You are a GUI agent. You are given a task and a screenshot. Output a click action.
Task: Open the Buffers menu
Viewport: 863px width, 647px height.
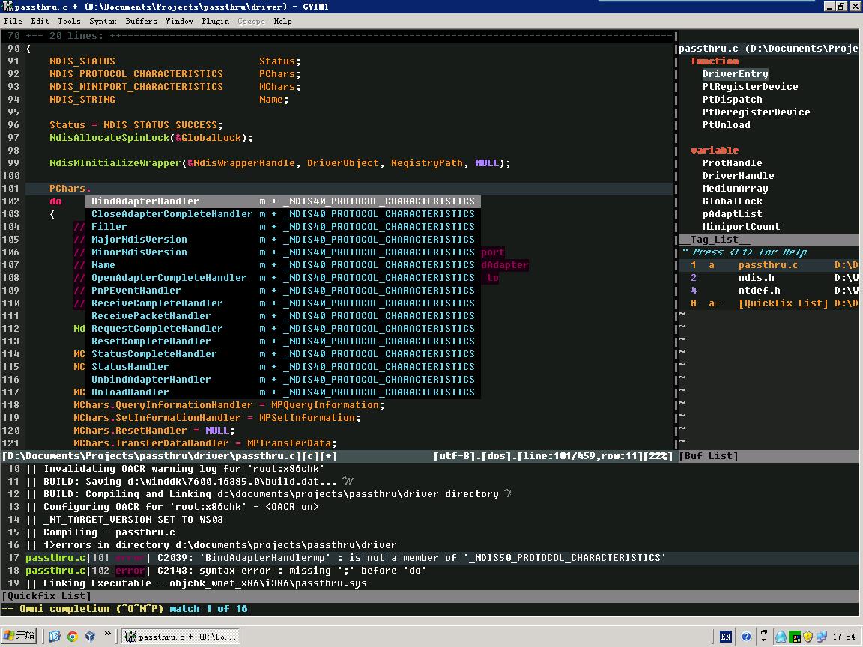tap(141, 21)
